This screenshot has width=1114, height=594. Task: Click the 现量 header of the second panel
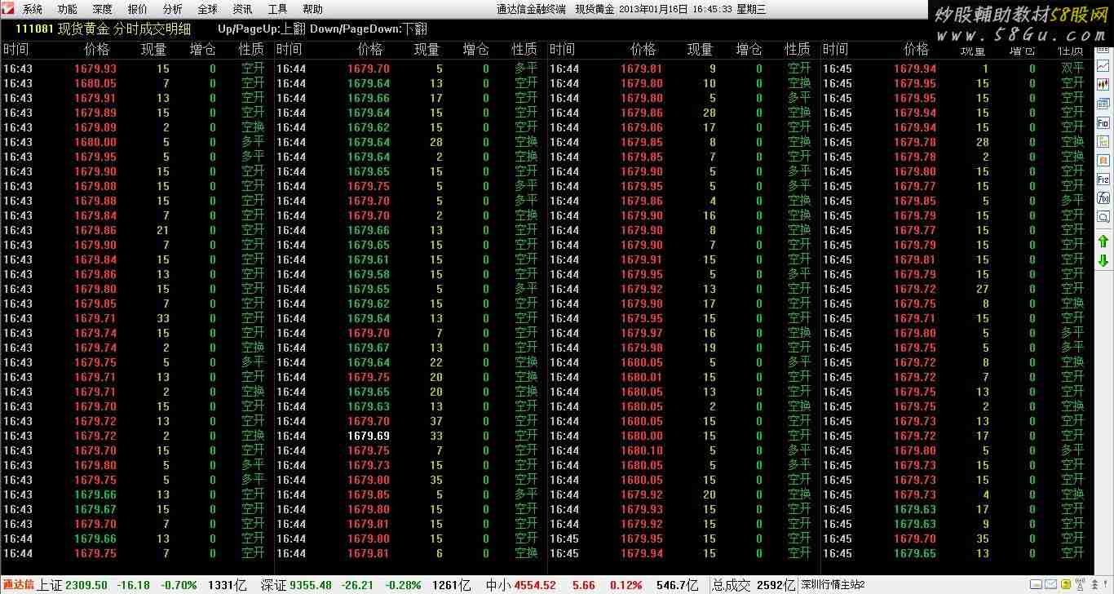427,49
